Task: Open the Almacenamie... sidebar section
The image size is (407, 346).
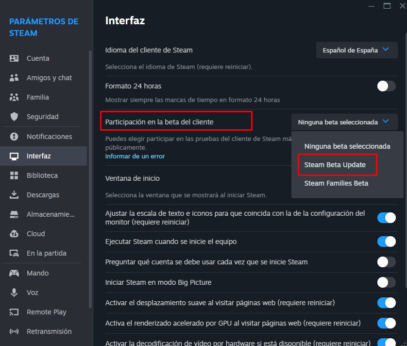Action: pyautogui.click(x=44, y=214)
